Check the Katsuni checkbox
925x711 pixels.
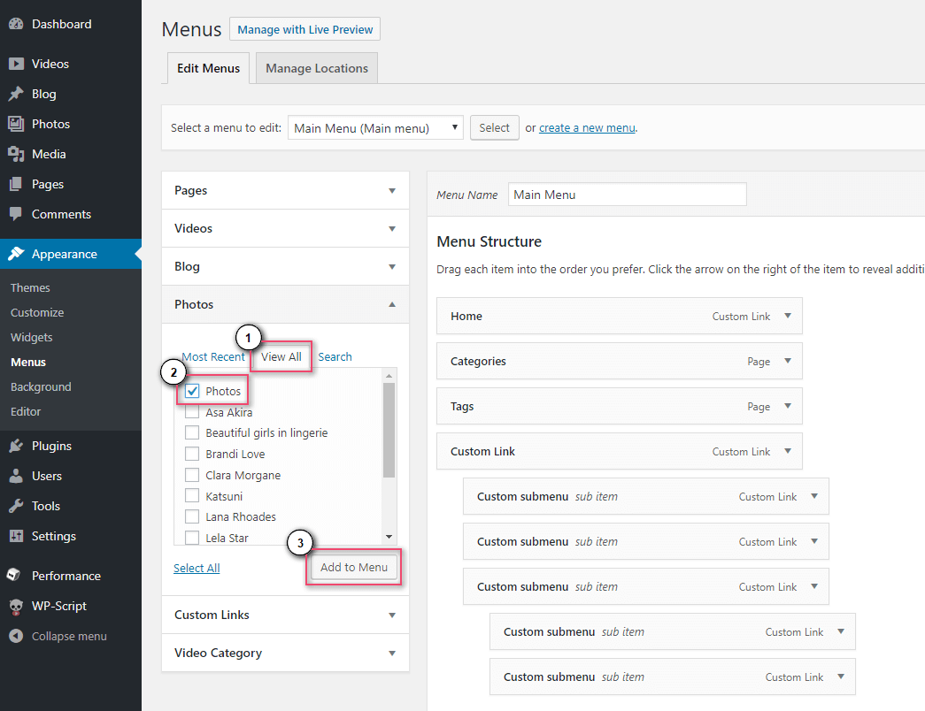point(192,496)
